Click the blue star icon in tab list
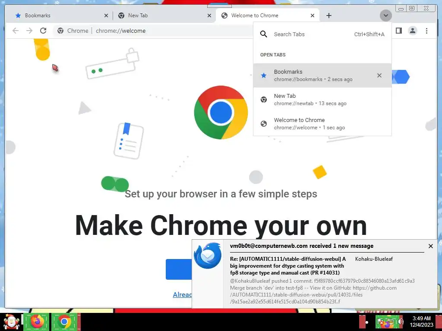 [264, 75]
